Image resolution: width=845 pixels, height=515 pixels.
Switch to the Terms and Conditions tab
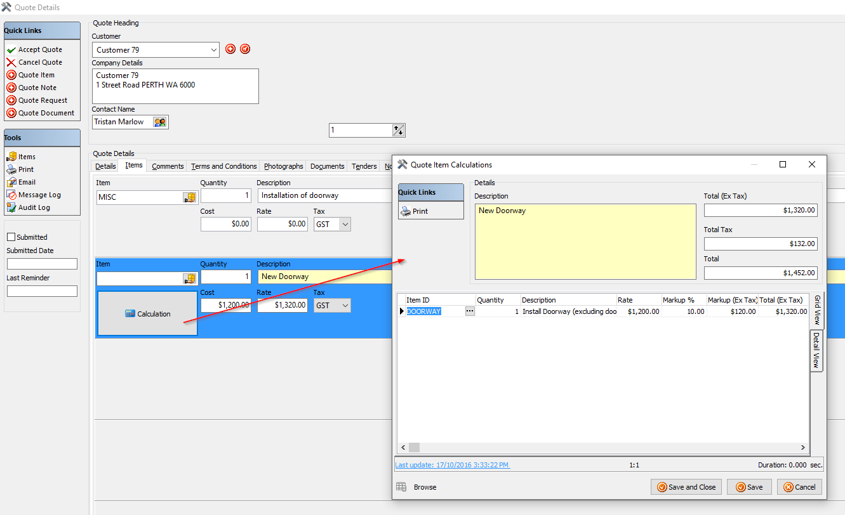point(223,166)
